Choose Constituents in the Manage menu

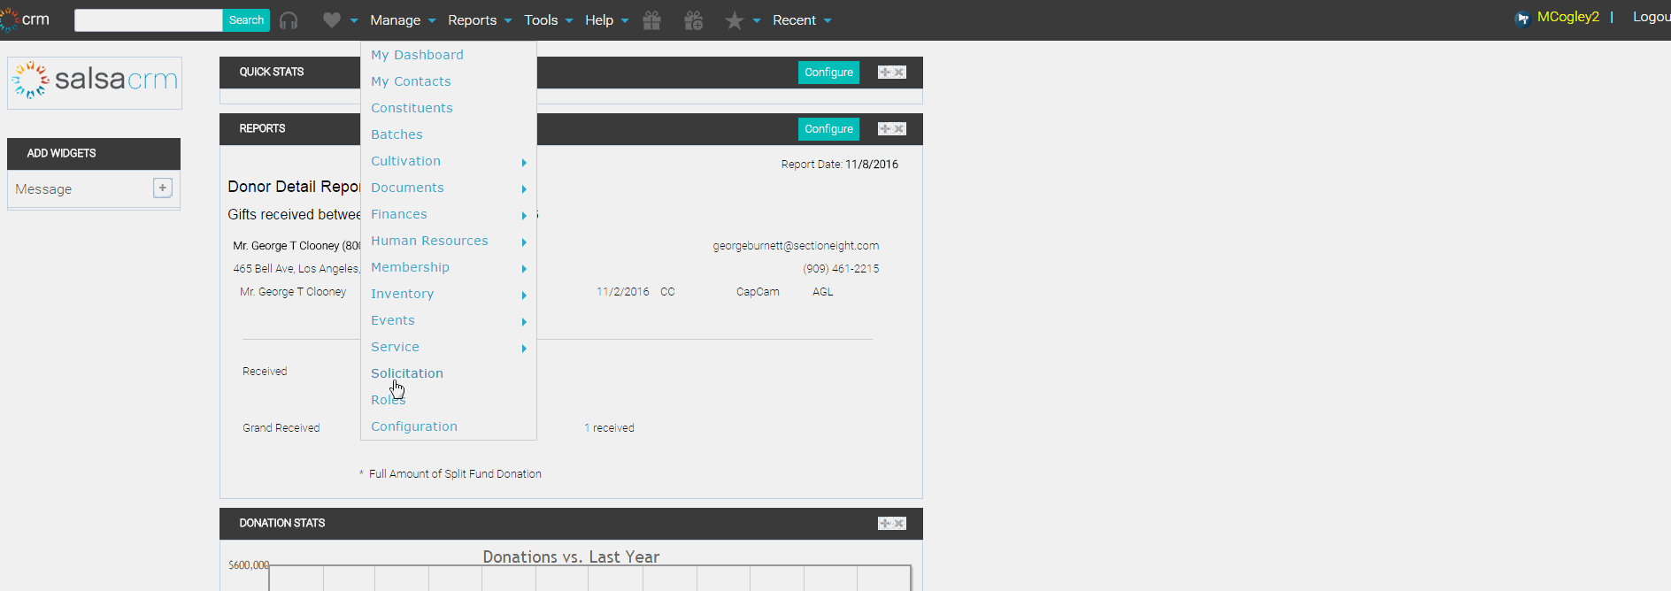[412, 108]
